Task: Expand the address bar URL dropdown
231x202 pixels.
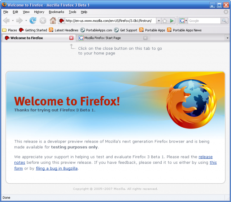Action: 159,21
